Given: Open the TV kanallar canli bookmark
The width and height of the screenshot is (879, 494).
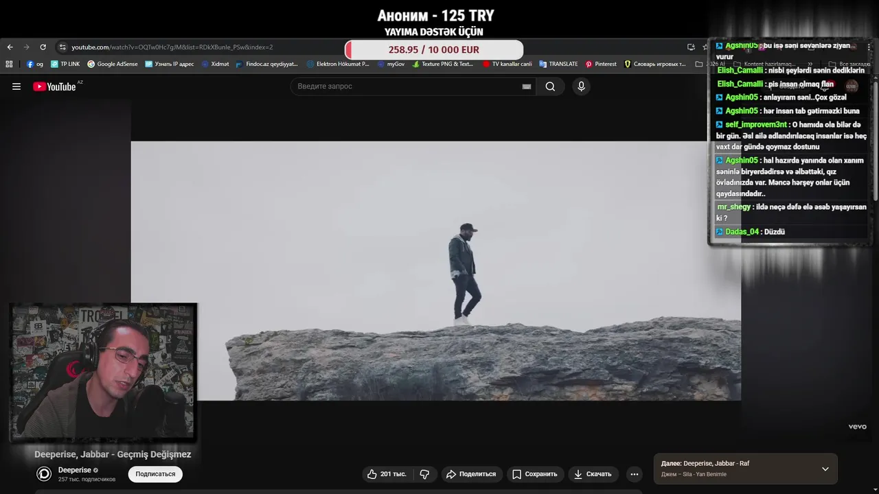Looking at the screenshot, I should (507, 64).
